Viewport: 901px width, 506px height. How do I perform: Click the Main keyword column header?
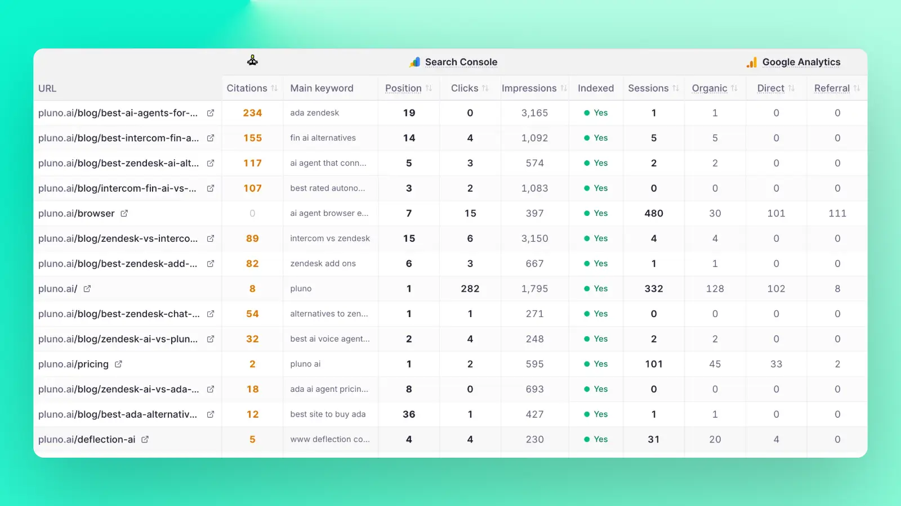tap(322, 88)
